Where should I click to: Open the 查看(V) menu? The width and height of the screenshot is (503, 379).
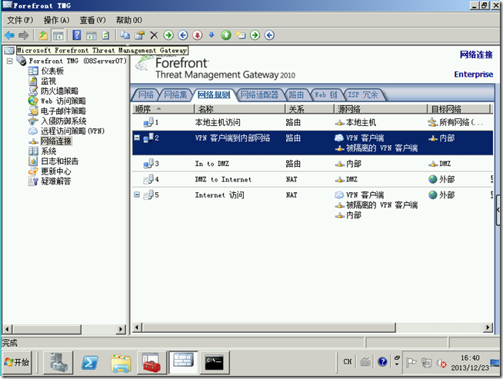(92, 20)
